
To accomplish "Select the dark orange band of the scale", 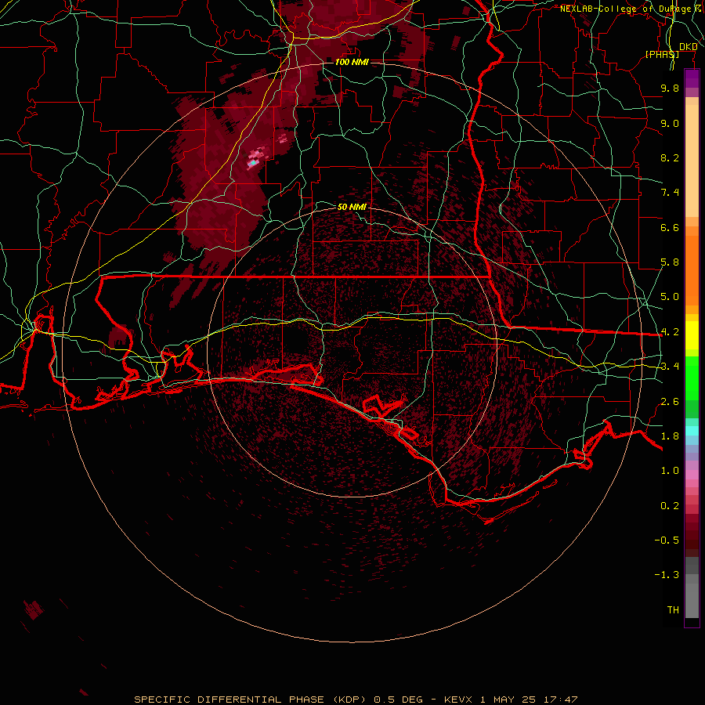I will pos(692,270).
